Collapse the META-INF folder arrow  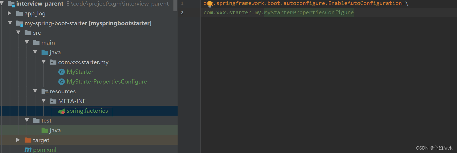click(43, 101)
